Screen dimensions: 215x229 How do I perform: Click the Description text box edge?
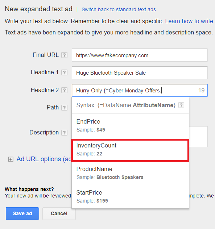coord(198,137)
